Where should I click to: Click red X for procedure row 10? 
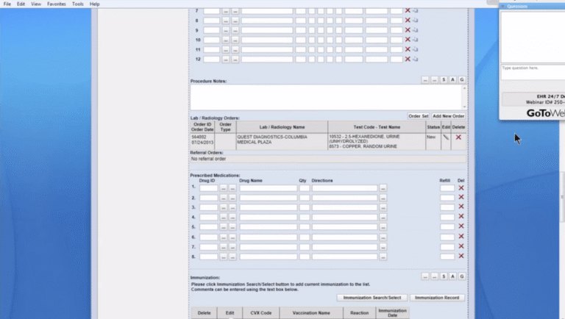pyautogui.click(x=408, y=40)
